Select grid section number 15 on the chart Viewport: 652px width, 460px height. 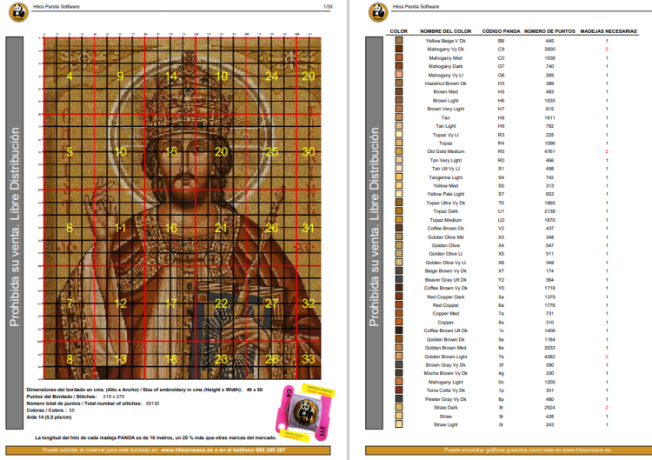172,152
